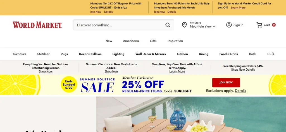
Task: Click the category bar's right arrow
Action: (273, 54)
